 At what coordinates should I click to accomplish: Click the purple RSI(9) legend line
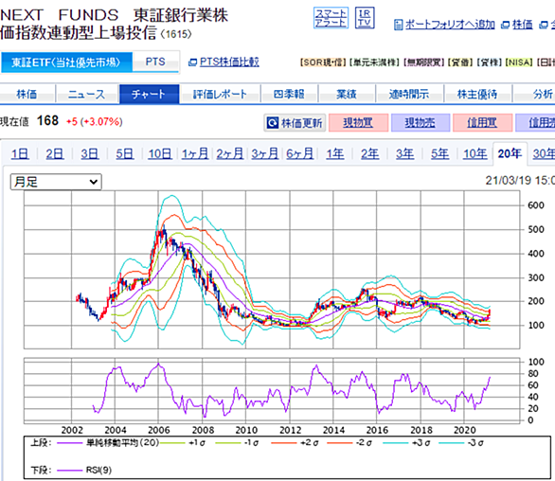[x=70, y=471]
